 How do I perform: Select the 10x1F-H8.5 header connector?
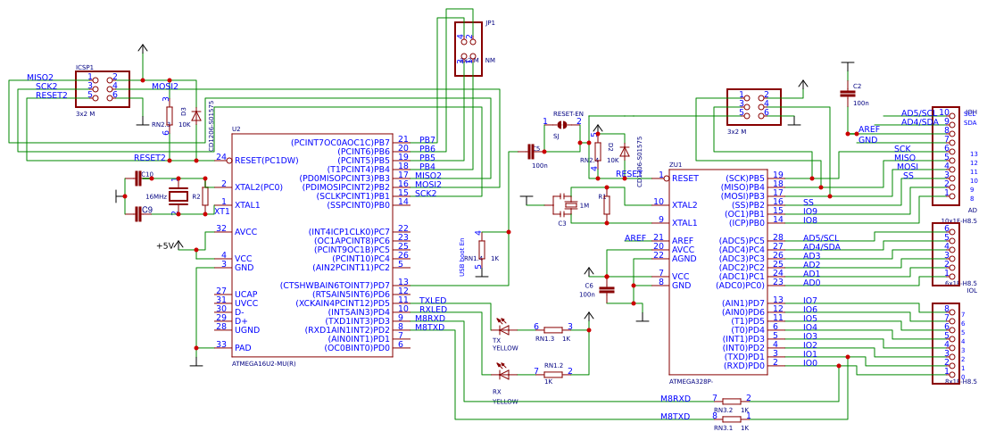(945, 155)
